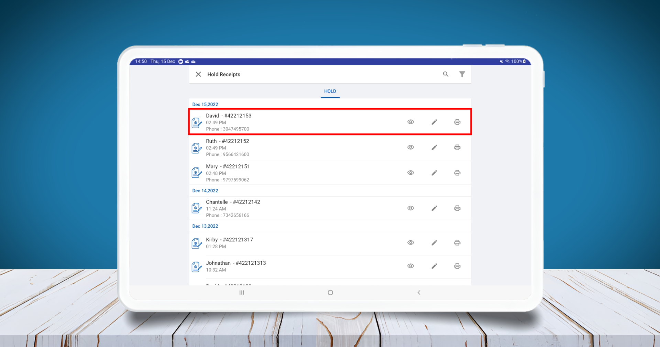660x347 pixels.
Task: Switch to the HOLD tab
Action: point(330,91)
